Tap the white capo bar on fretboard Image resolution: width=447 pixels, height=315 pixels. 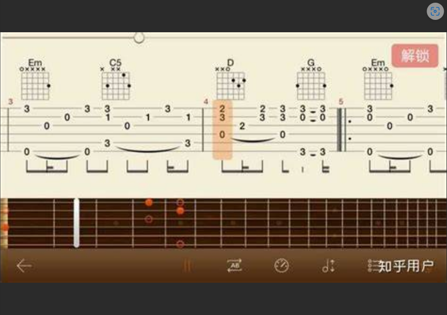(76, 223)
